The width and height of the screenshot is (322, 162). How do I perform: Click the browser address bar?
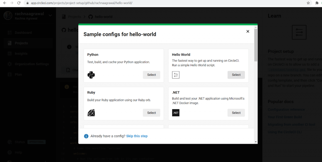click(157, 3)
